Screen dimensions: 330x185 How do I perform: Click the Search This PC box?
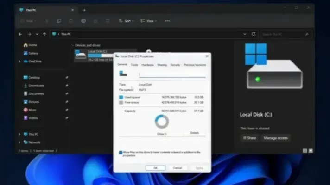pyautogui.click(x=286, y=34)
